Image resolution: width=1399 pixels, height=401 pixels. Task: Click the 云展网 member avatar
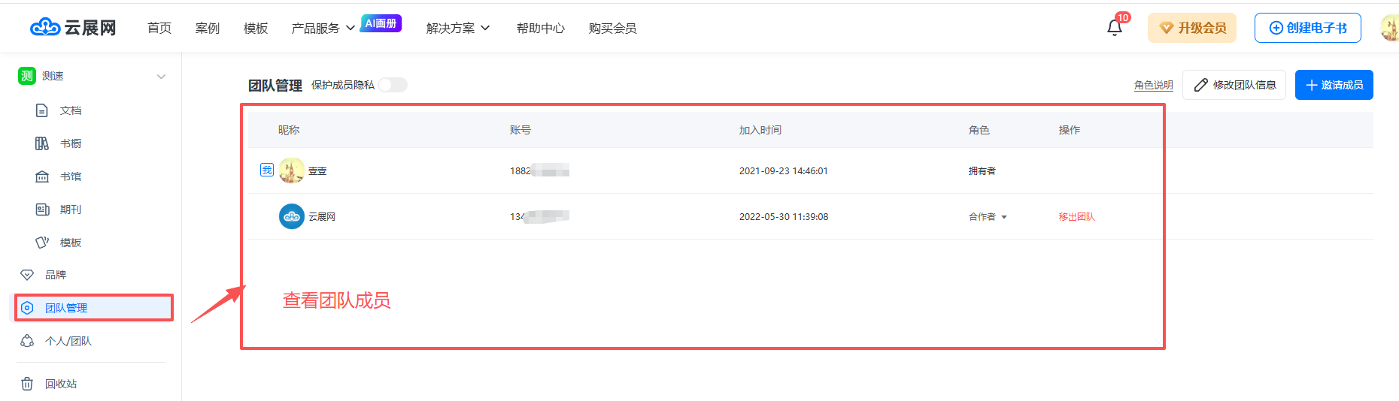(x=292, y=216)
